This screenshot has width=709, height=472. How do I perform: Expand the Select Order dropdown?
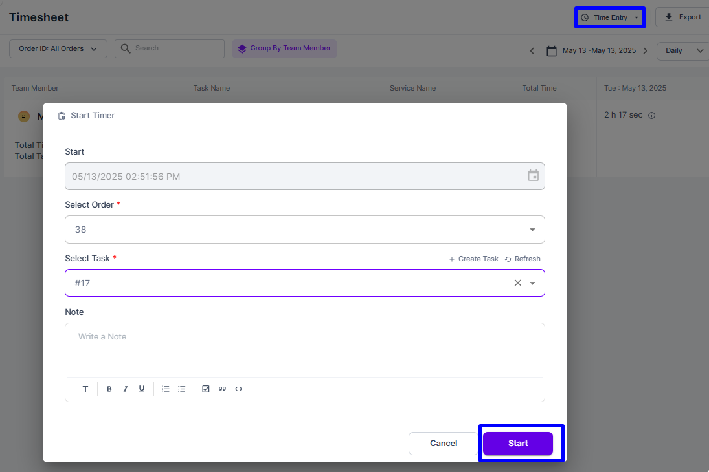[x=532, y=230]
